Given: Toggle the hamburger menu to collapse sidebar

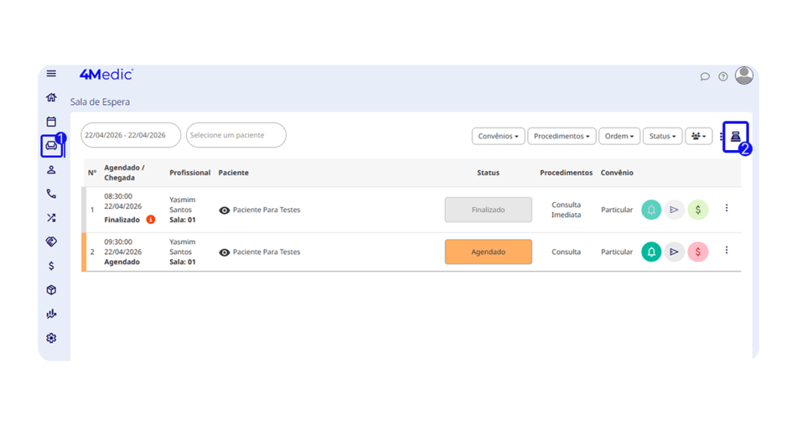Looking at the screenshot, I should coord(51,74).
